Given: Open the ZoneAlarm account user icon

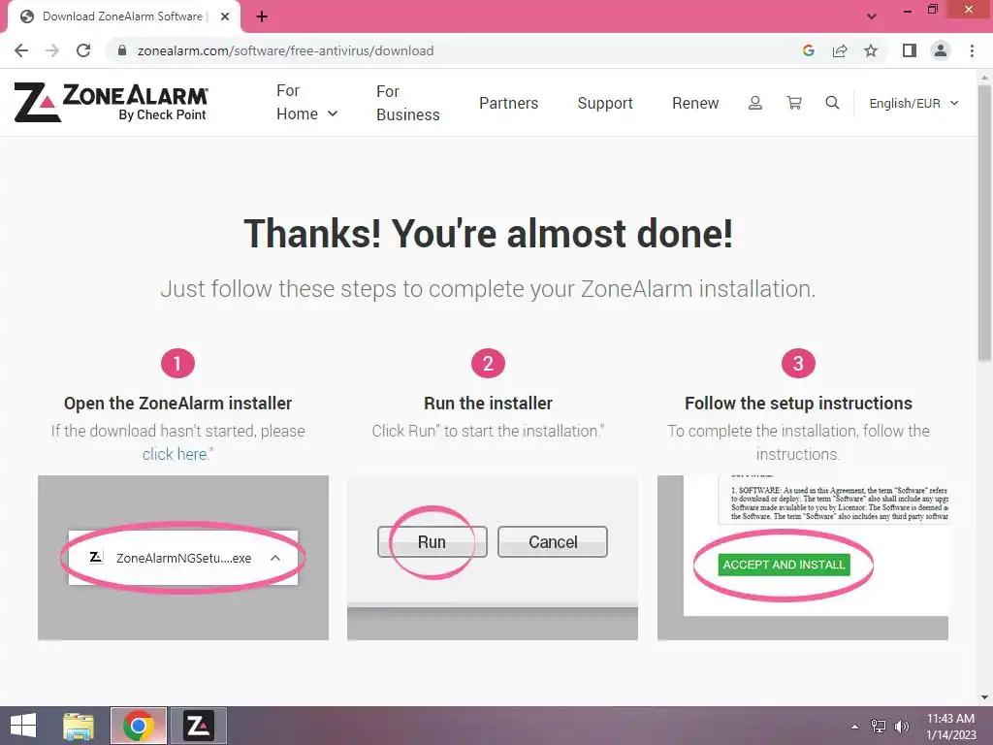Looking at the screenshot, I should (754, 103).
